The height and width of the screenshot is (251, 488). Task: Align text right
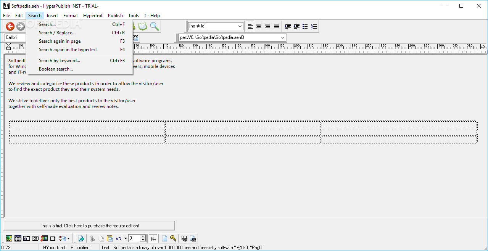(x=267, y=26)
